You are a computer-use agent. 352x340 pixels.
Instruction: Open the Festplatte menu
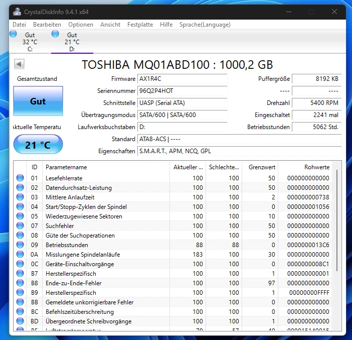pos(140,25)
